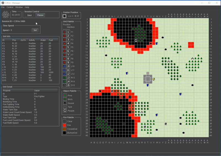
Task: Select the red Fire swatch in Fire Palette
Action: (64, 125)
